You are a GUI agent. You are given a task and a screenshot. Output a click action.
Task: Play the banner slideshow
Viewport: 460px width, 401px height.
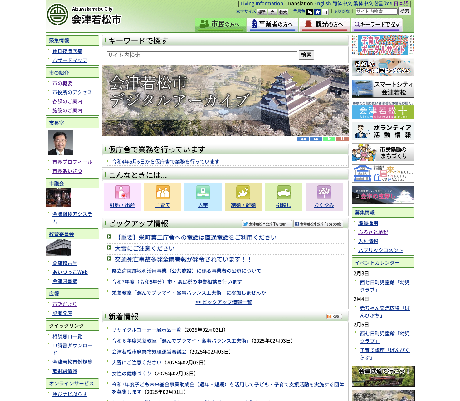point(329,139)
